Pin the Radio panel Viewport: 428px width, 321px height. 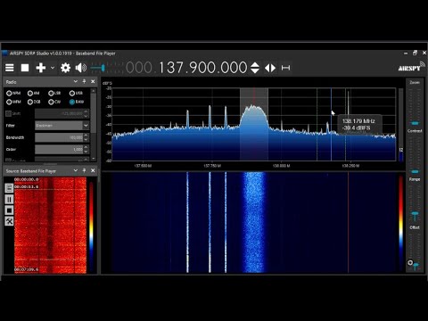[84, 81]
